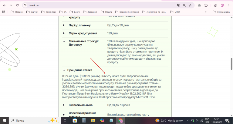Click Безготівково, на платіжну карту text
The width and height of the screenshot is (233, 124).
click(128, 115)
